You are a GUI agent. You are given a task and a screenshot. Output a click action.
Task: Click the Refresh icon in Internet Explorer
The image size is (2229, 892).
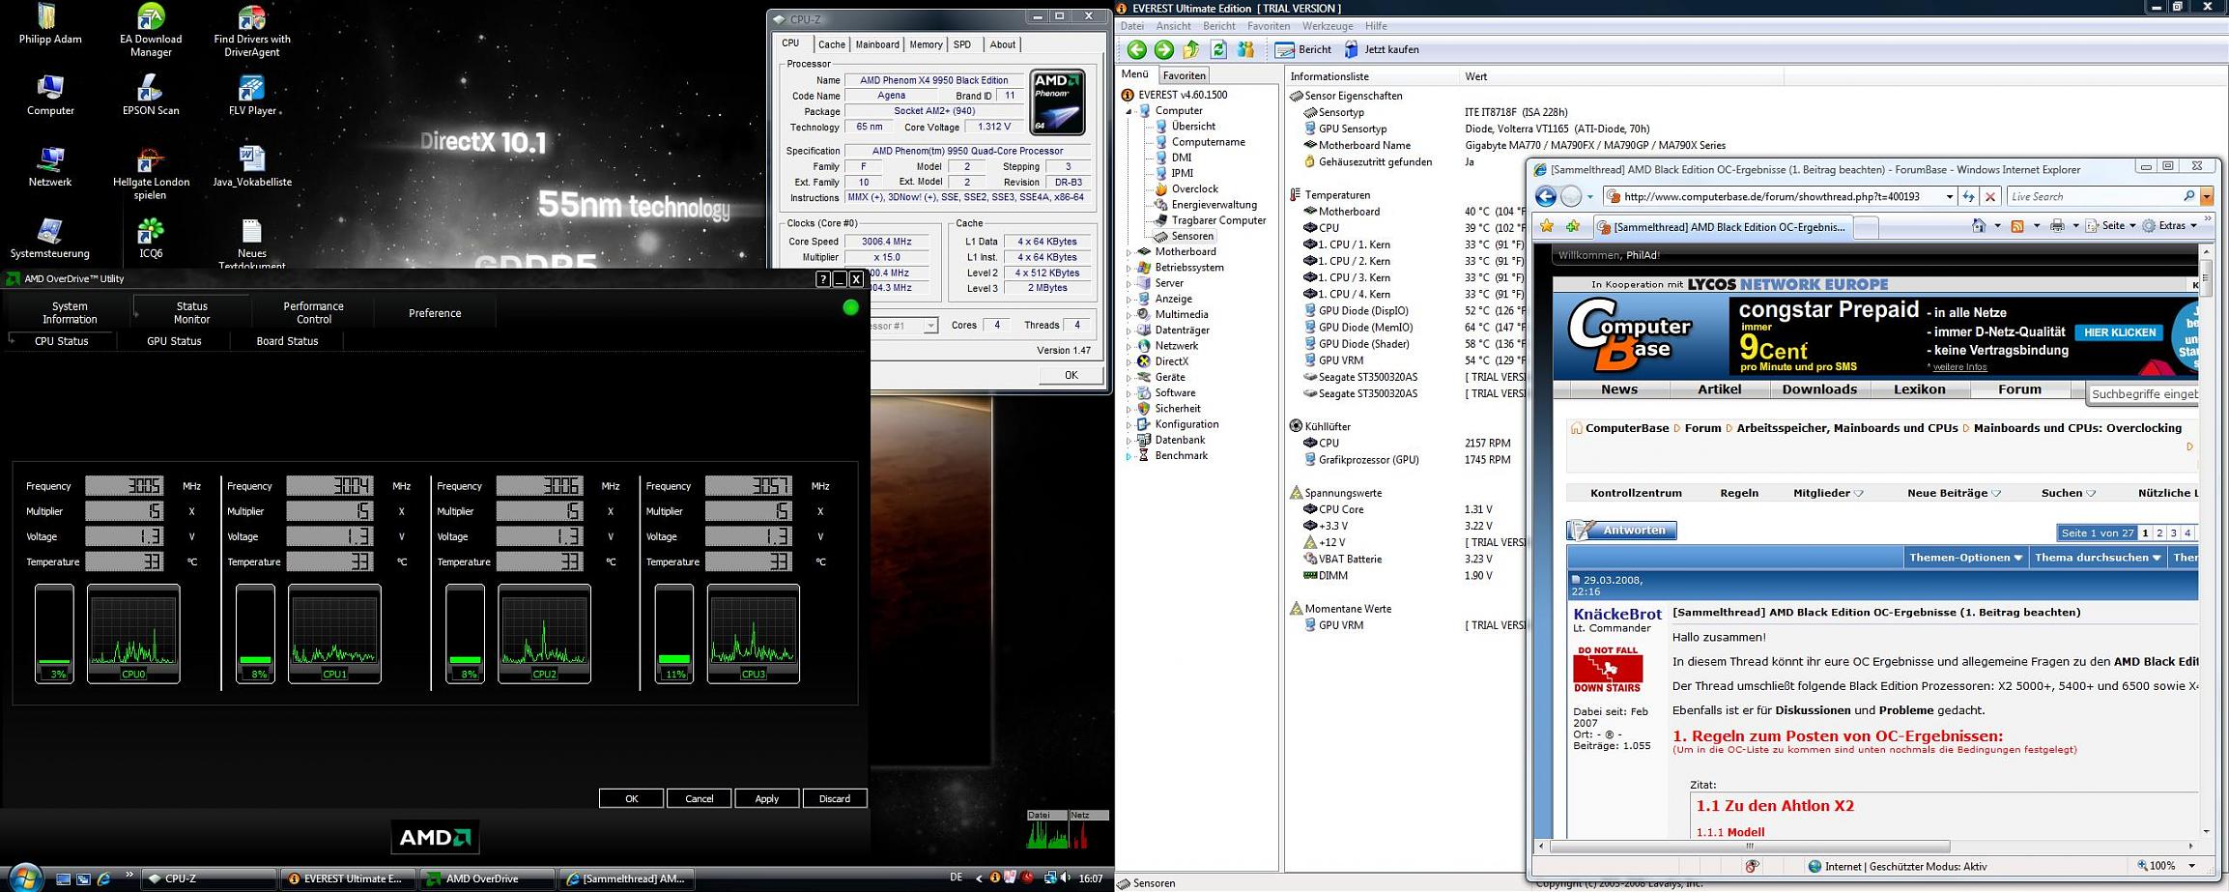[x=1968, y=197]
